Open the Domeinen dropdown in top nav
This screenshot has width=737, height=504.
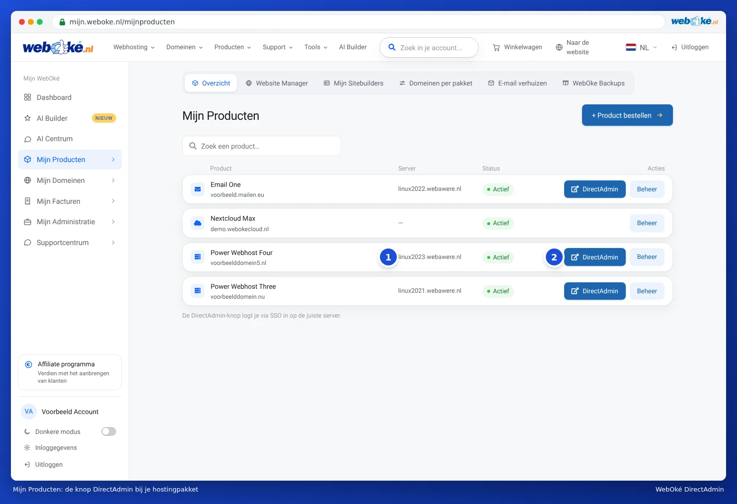(184, 47)
